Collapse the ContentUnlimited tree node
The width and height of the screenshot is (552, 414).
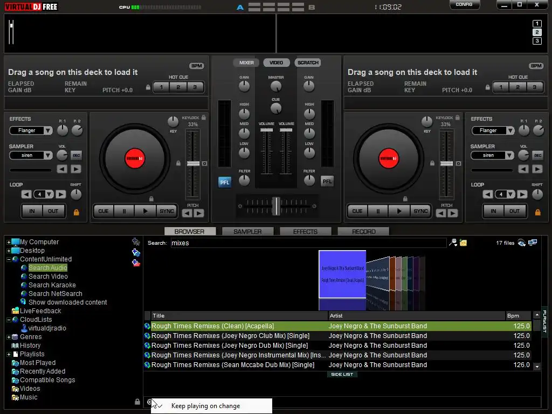click(x=9, y=259)
